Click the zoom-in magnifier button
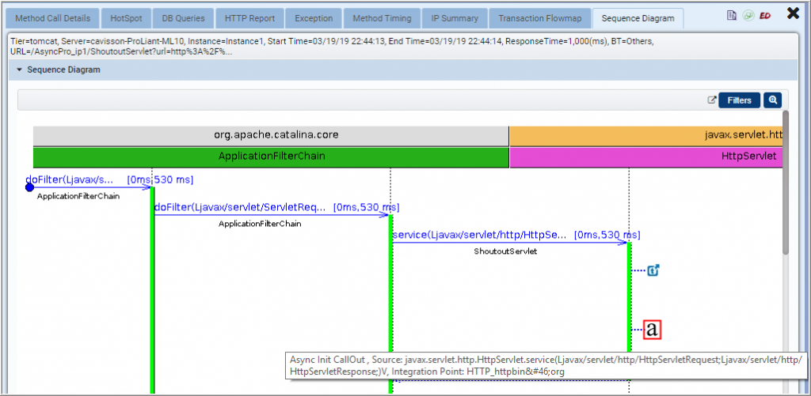The image size is (811, 396). point(772,100)
